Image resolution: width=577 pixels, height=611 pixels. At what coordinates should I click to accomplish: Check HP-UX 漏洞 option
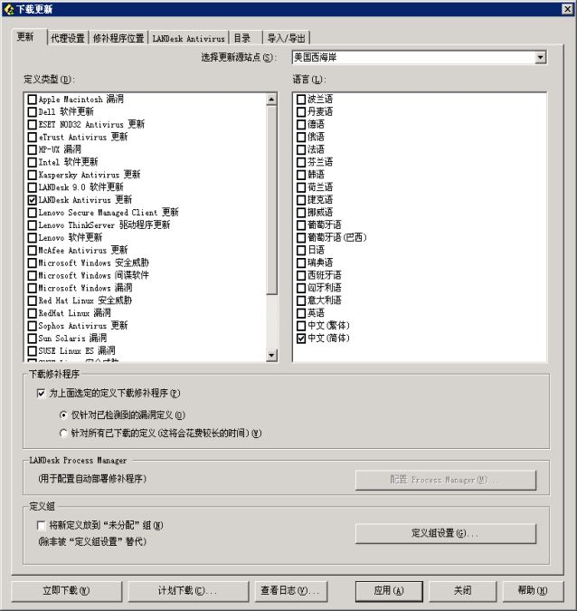click(33, 149)
